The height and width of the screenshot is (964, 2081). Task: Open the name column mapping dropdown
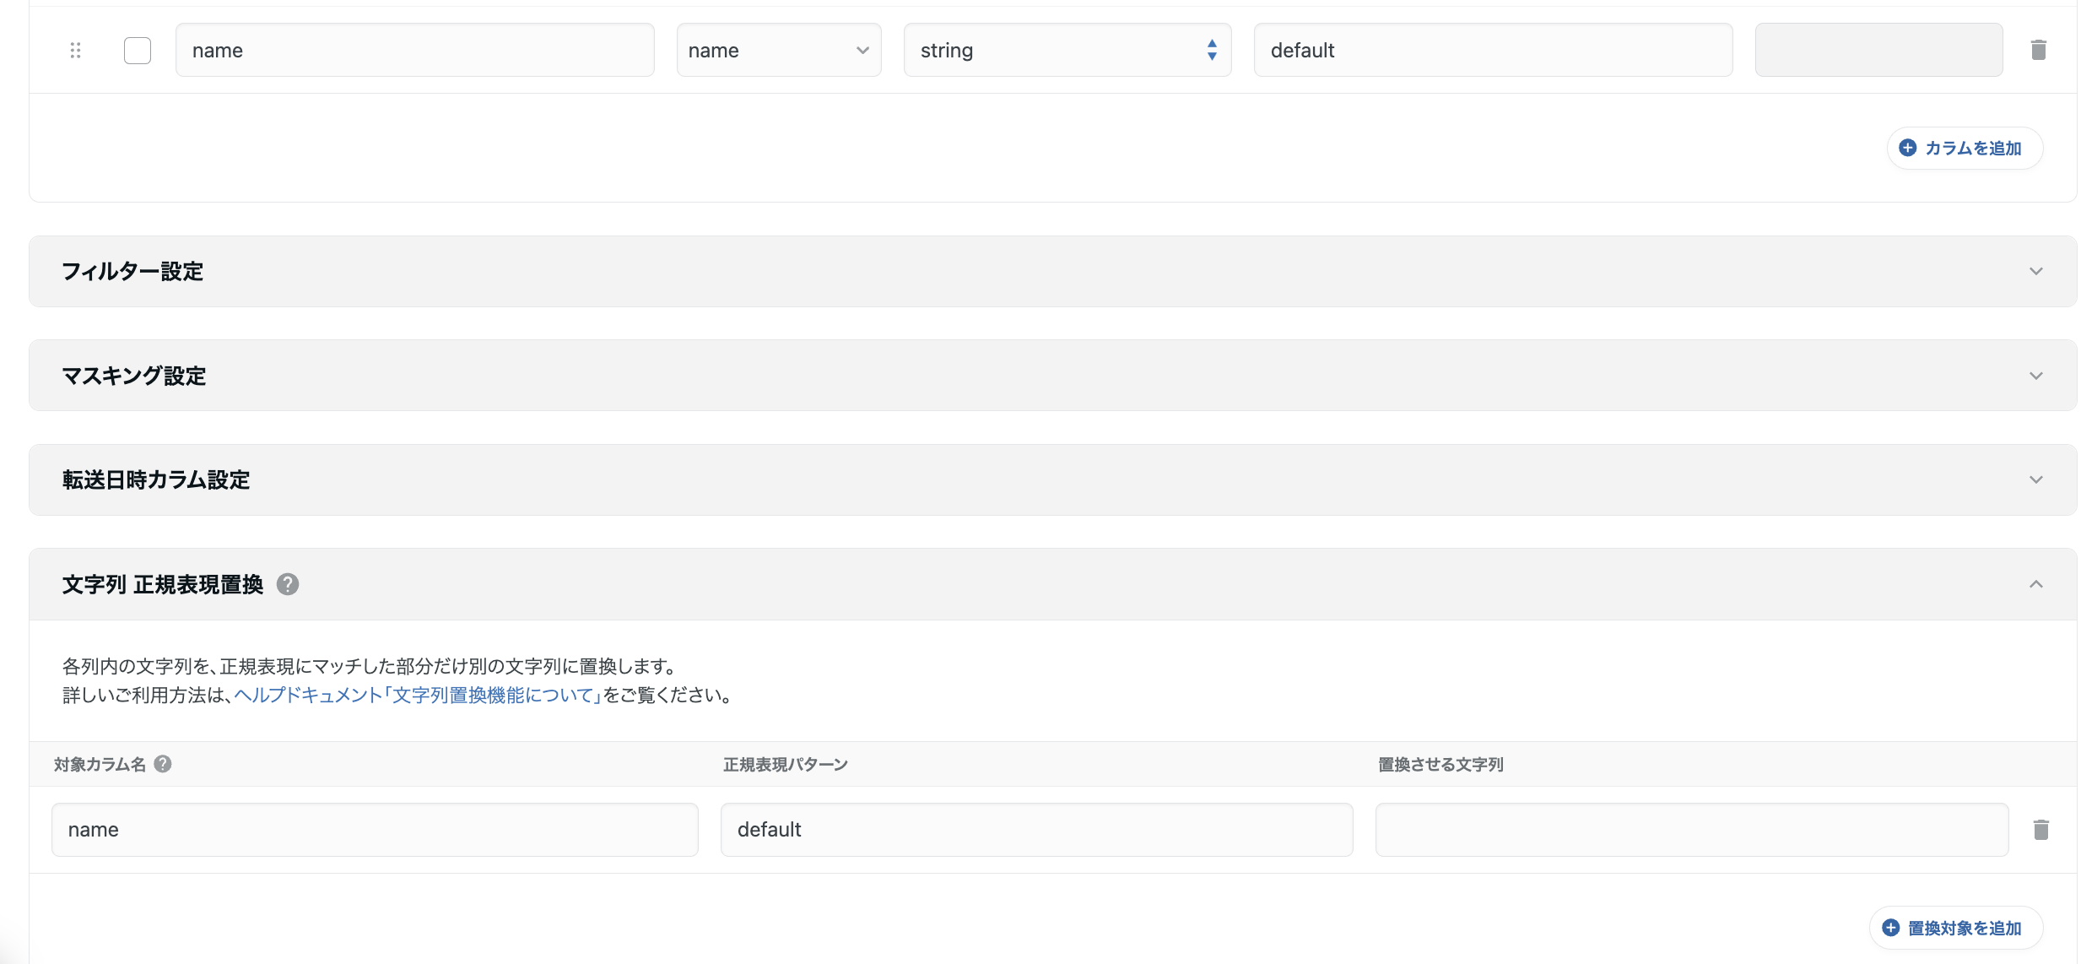(778, 50)
